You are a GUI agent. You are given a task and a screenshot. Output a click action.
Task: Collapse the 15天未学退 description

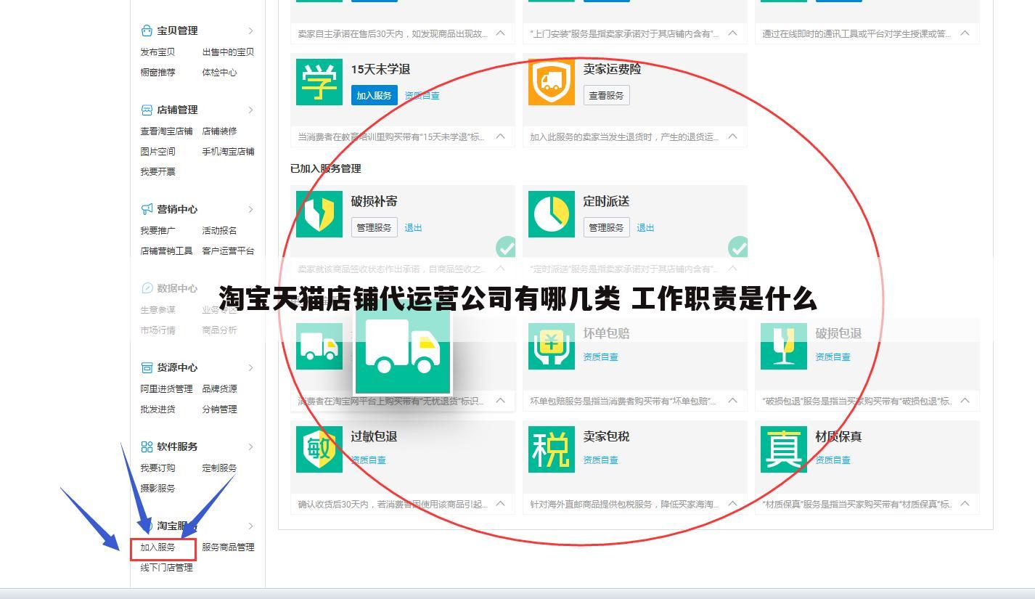(x=500, y=136)
